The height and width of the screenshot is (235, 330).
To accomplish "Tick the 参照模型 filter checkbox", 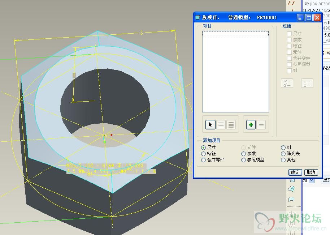I will click(289, 64).
